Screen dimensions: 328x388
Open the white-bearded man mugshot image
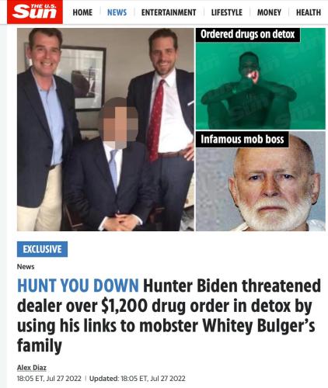tap(260, 181)
